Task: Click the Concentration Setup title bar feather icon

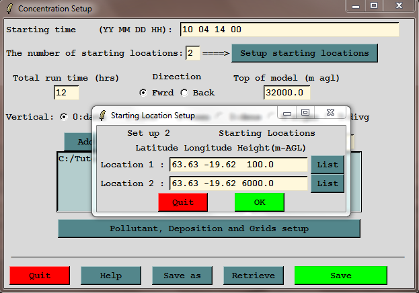Action: (9, 9)
